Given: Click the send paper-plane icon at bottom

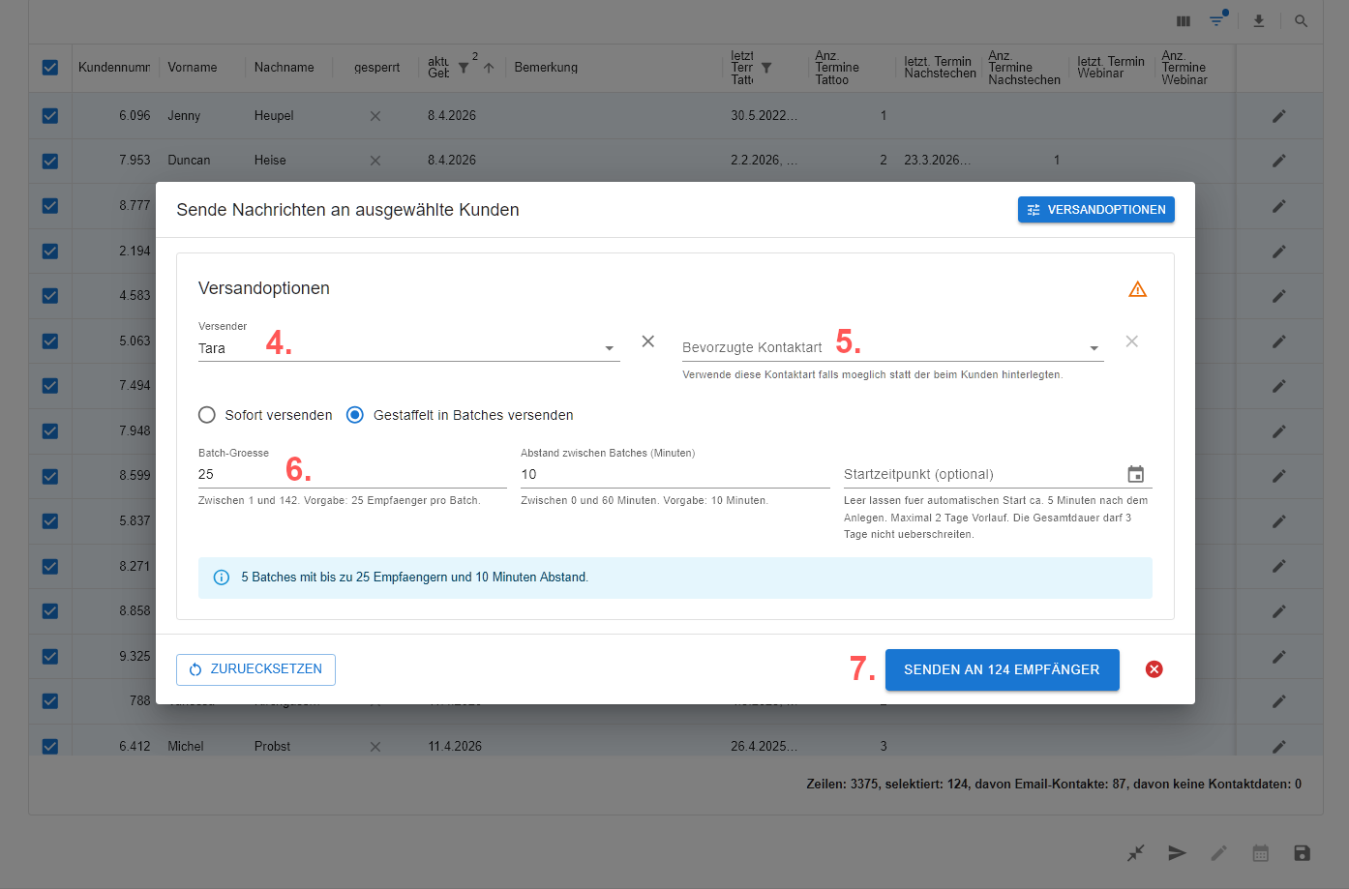Looking at the screenshot, I should (x=1177, y=853).
